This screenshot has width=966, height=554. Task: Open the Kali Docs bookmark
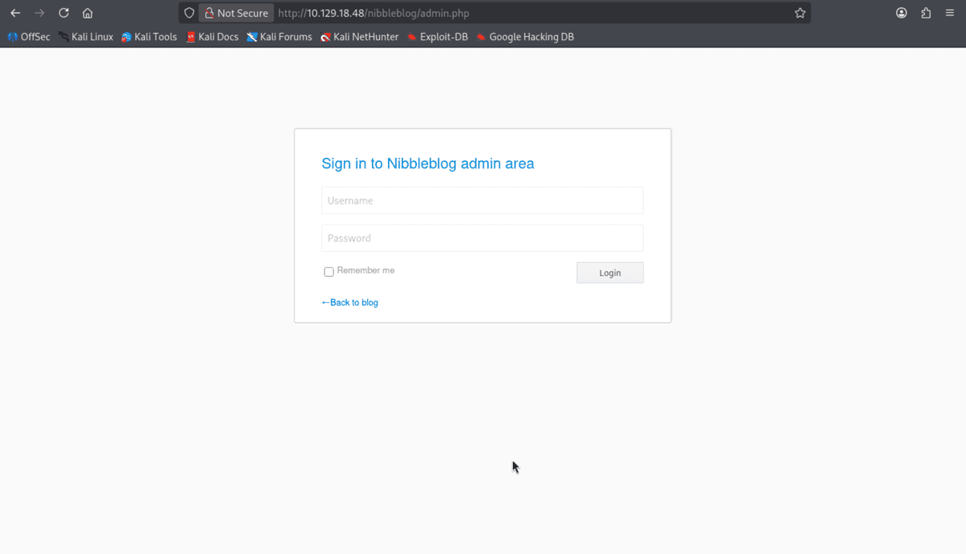[213, 36]
